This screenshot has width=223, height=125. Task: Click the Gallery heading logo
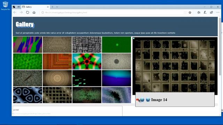(x=25, y=25)
